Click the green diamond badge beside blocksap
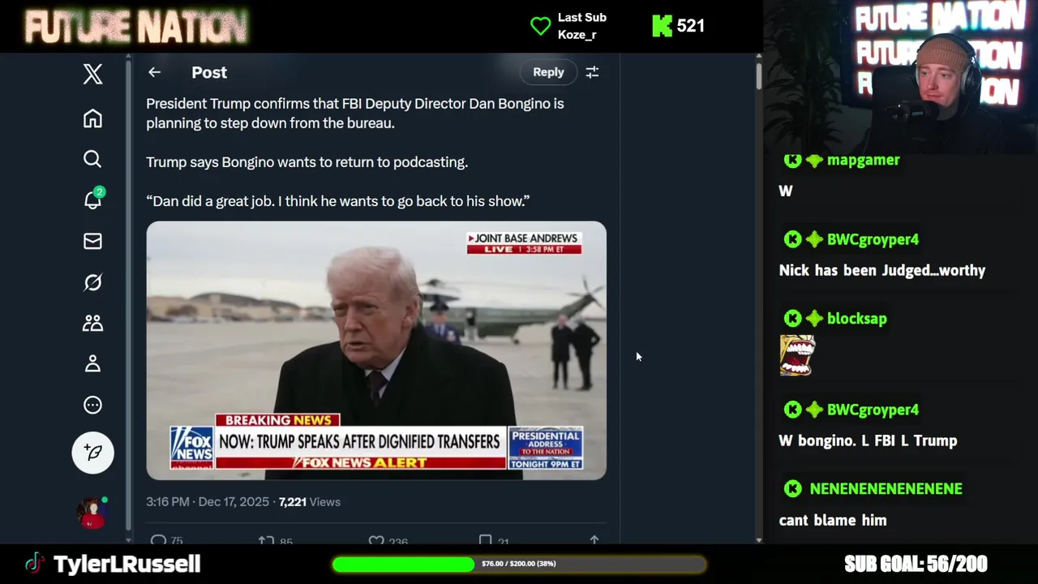1038x584 pixels. 814,319
